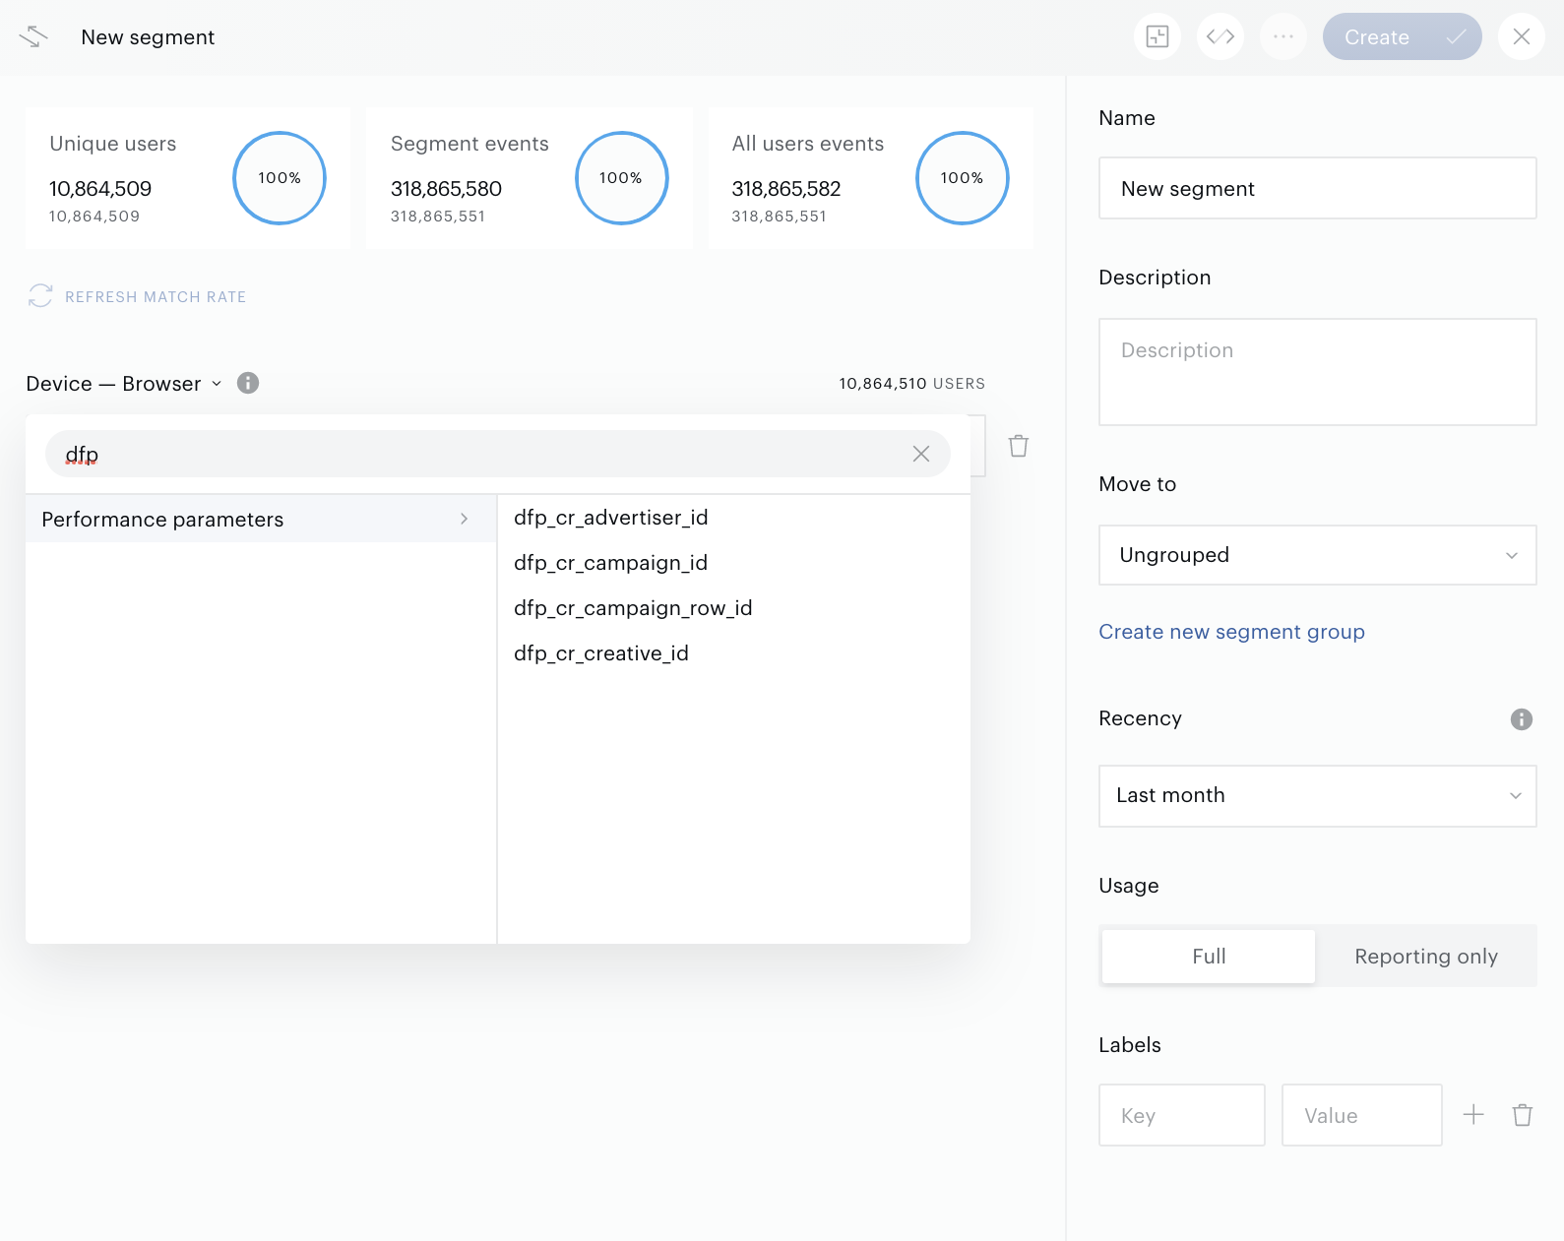
Task: Click the 10,864,510 USERS count
Action: [x=911, y=384]
